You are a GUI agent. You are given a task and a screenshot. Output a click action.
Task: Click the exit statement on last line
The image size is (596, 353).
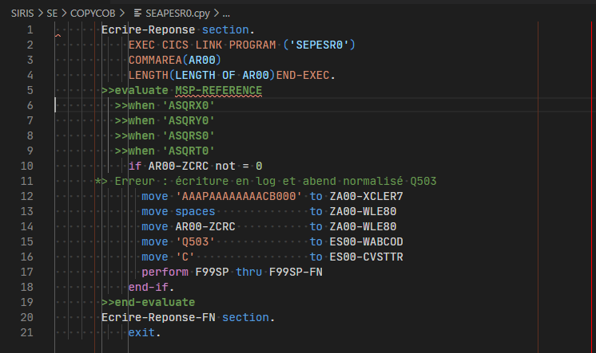pyautogui.click(x=144, y=332)
